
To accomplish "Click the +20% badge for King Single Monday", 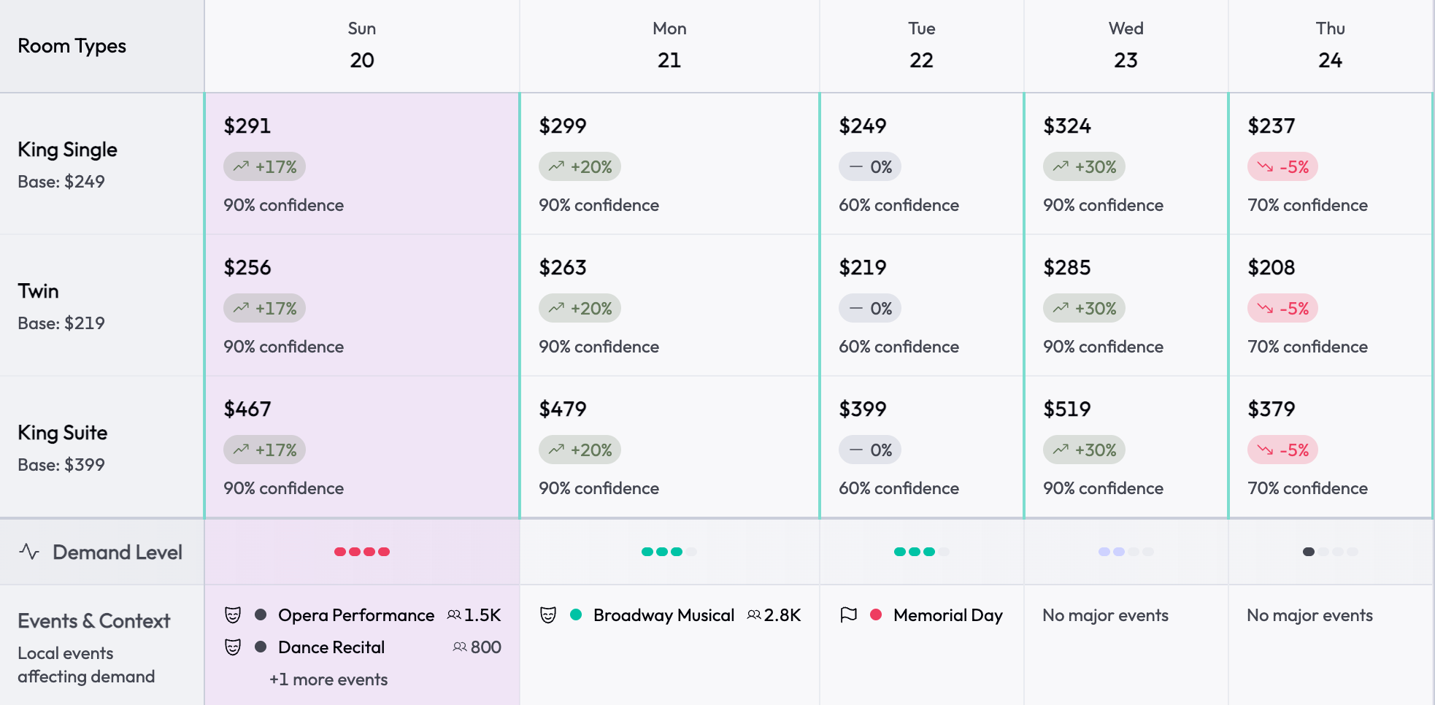I will [580, 167].
